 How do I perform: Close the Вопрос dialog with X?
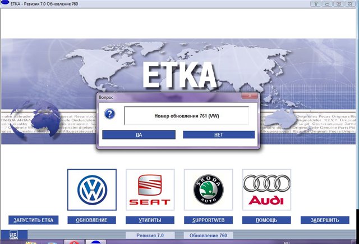(250, 96)
